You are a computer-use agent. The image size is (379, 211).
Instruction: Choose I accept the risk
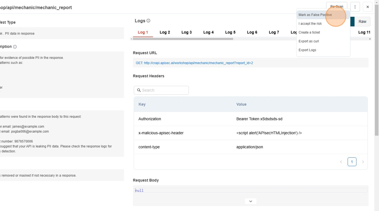[x=310, y=24]
